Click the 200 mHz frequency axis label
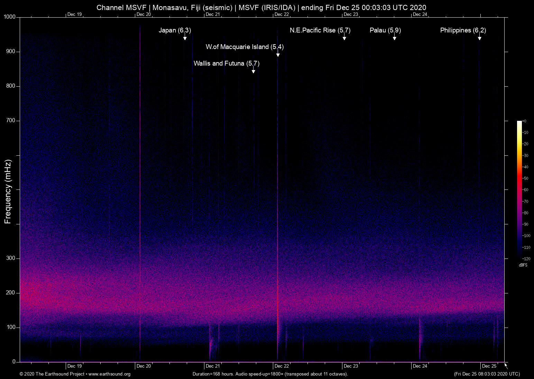534x379 pixels. [x=11, y=293]
